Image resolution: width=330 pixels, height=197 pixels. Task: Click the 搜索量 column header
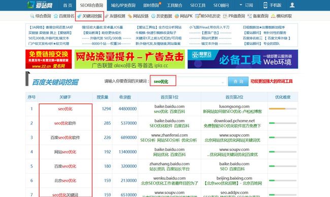[x=103, y=97]
